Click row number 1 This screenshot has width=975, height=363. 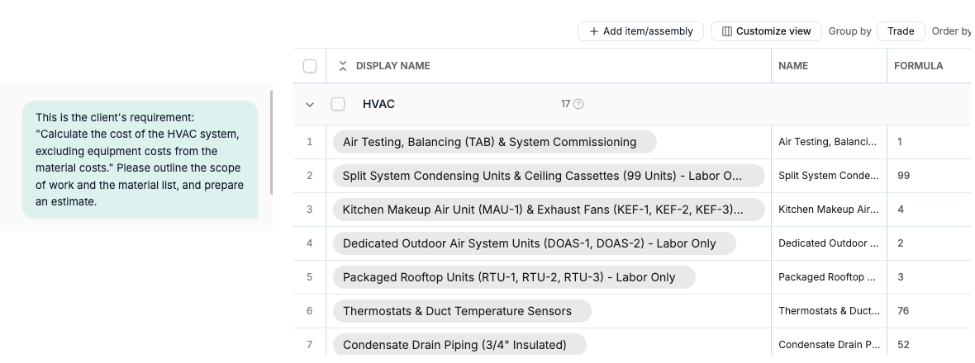(x=309, y=142)
